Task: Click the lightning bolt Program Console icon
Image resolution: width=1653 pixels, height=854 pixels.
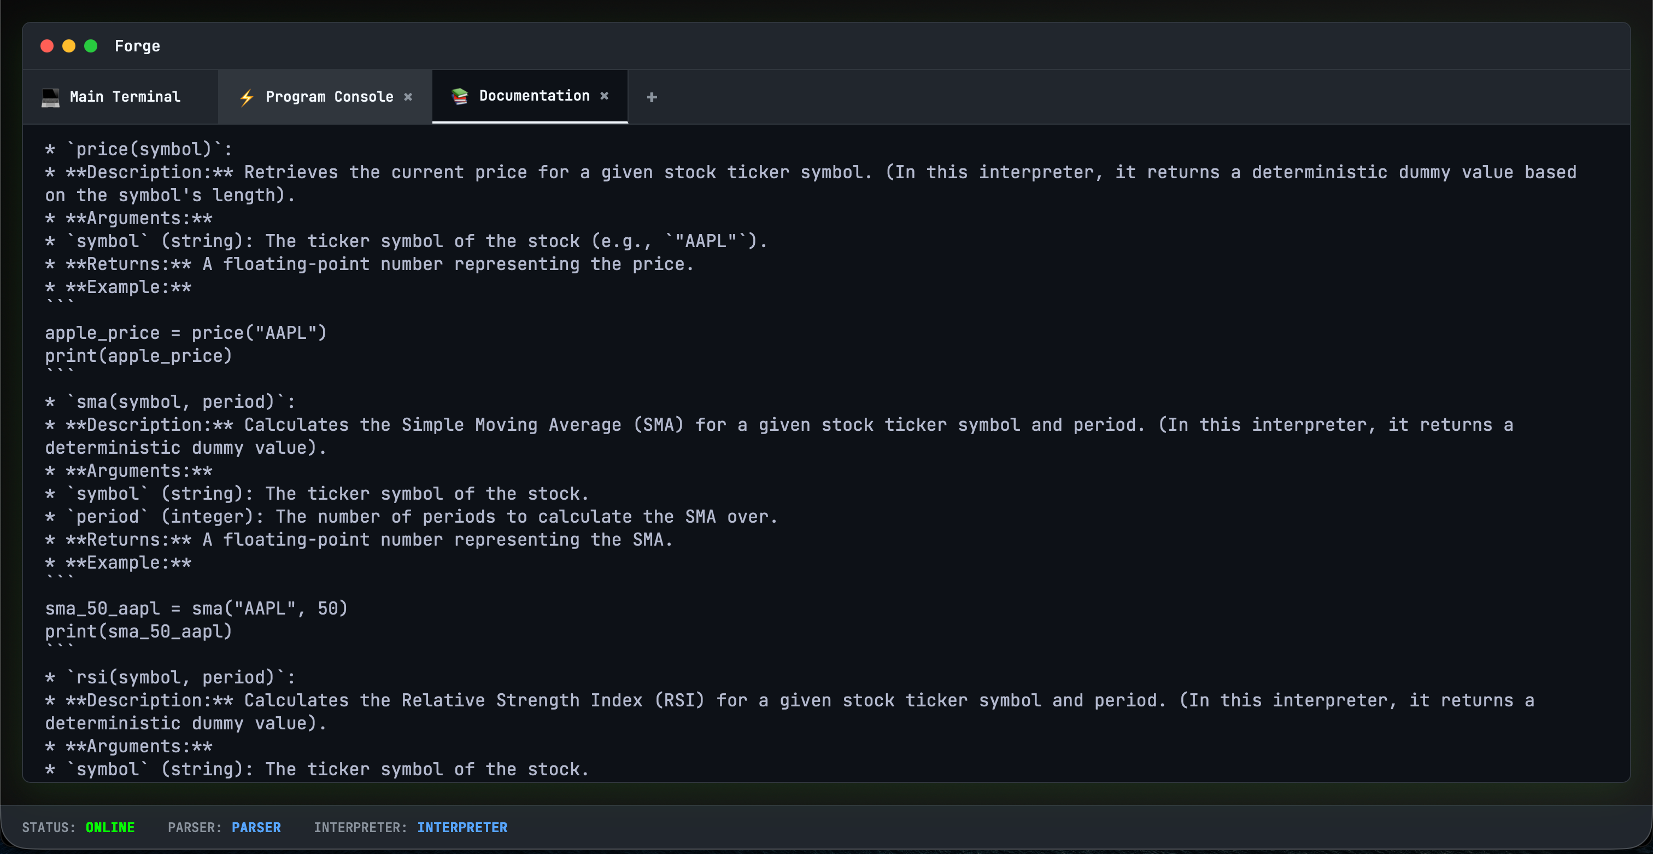Action: coord(247,97)
